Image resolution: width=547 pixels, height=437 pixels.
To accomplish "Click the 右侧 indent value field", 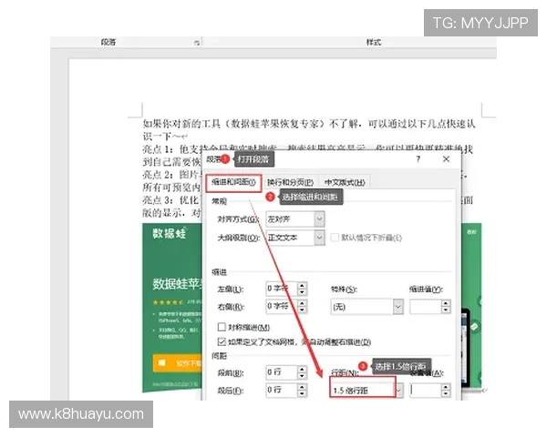I will coord(282,306).
